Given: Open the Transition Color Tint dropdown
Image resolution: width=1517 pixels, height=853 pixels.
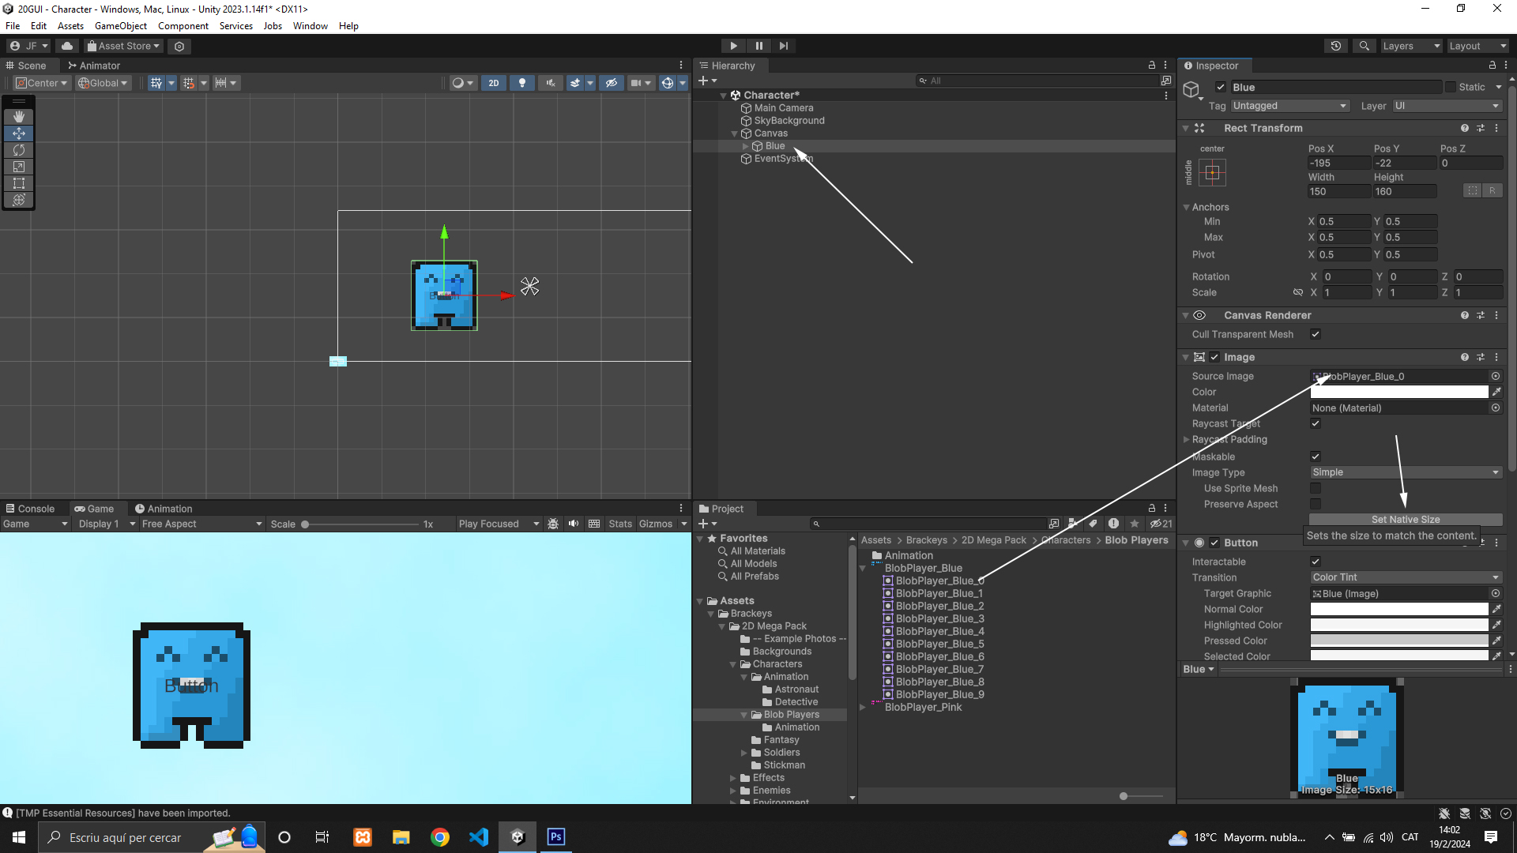Looking at the screenshot, I should (x=1405, y=577).
